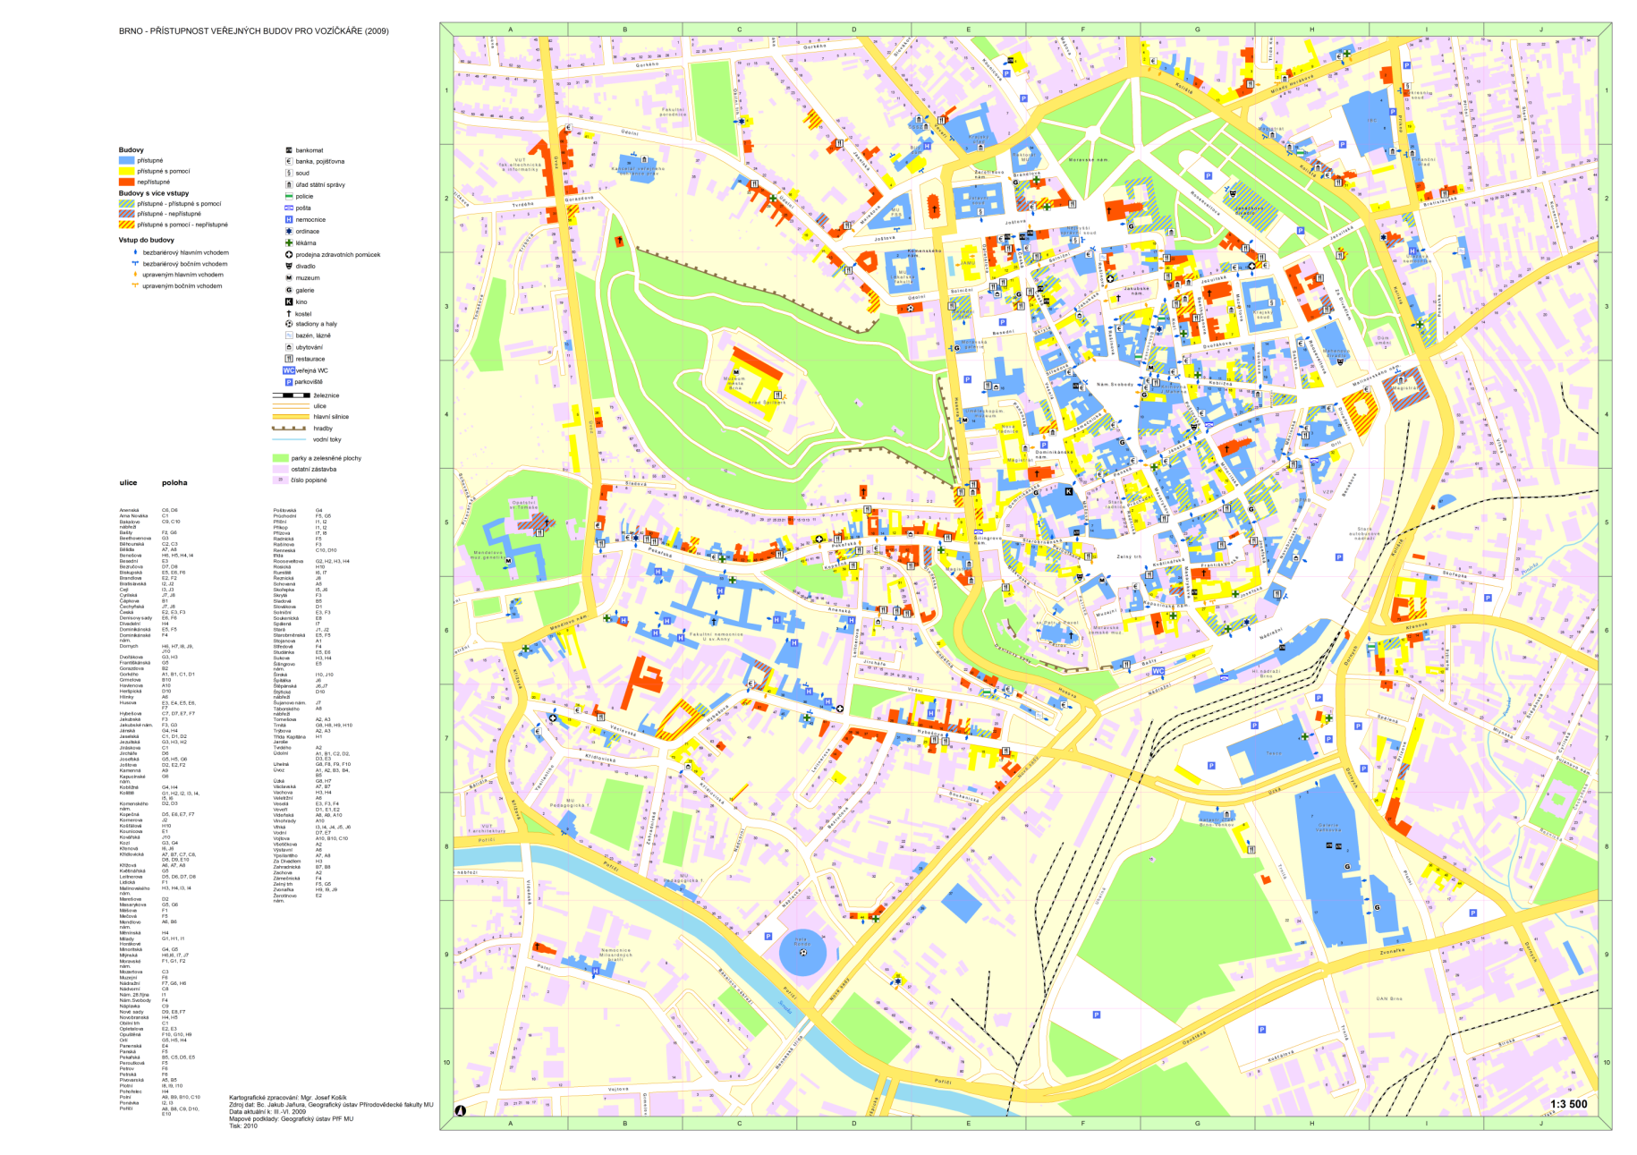1637x1155 pixels.
Task: Click the bezbariérový bočním vchodem blue marker
Action: pos(135,264)
